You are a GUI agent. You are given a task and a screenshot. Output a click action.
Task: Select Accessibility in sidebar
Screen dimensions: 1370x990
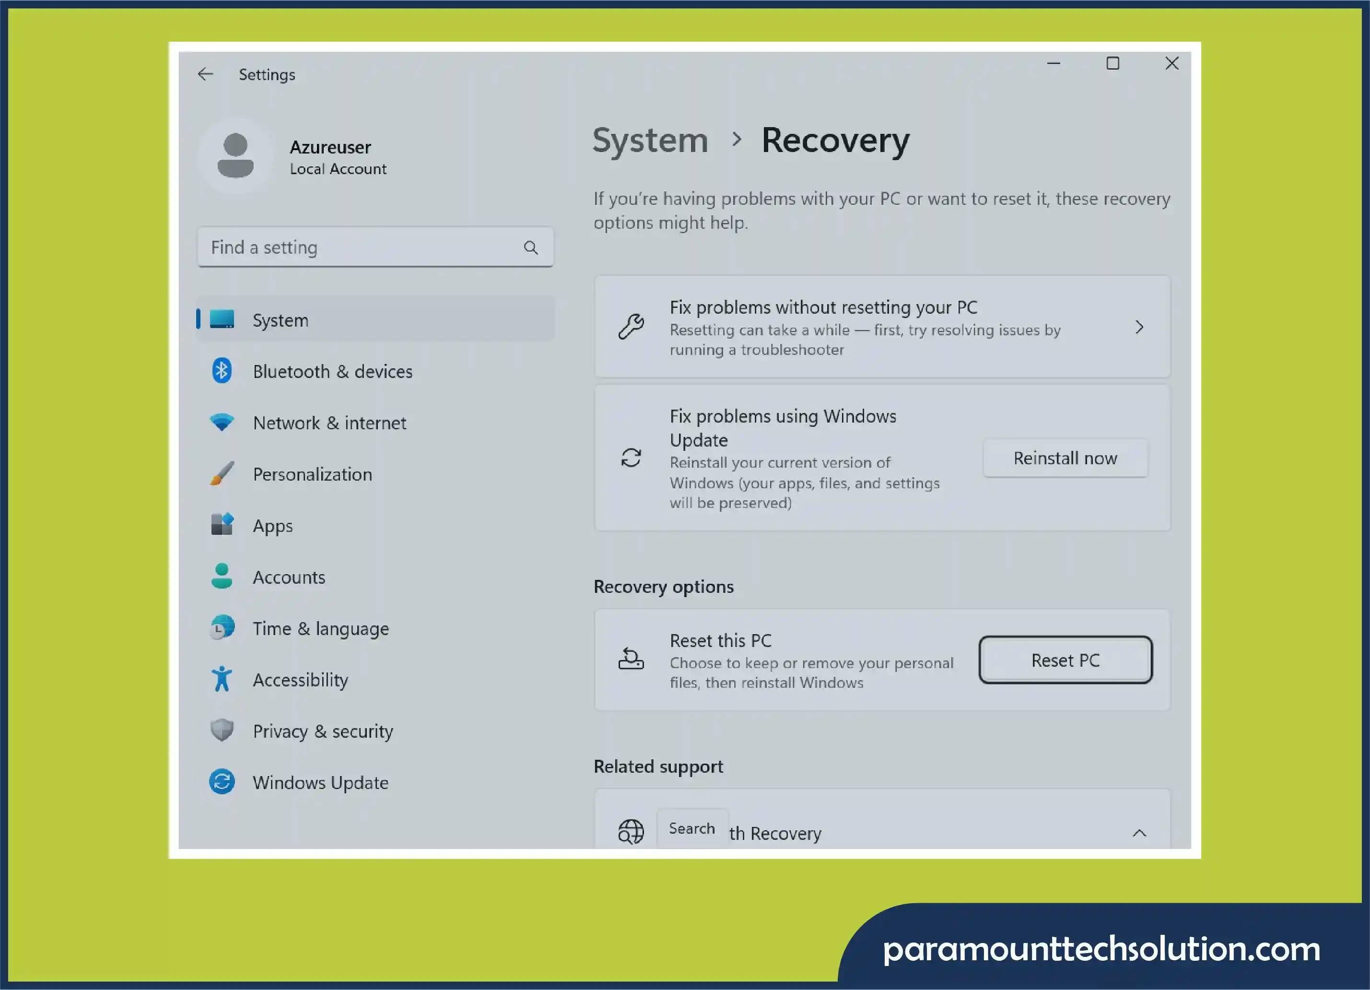tap(375, 679)
